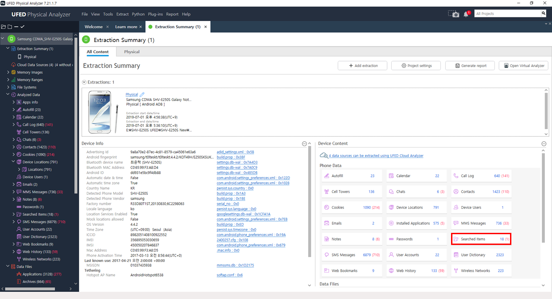Collapse the Device Info panel
Screen dimensions: 552x299
[304, 143]
